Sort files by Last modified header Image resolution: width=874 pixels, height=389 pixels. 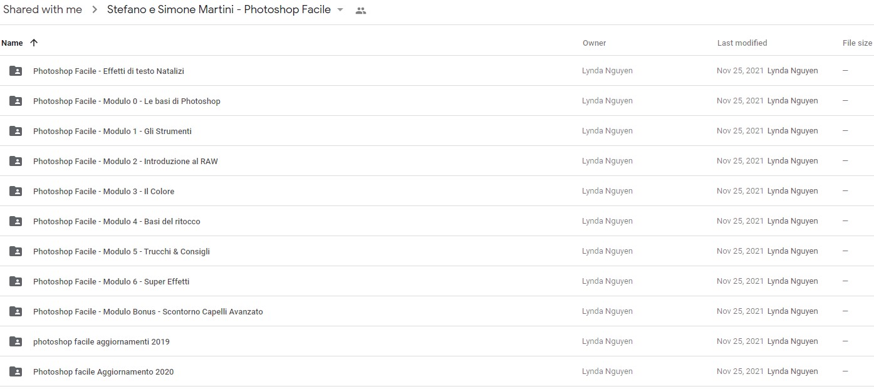coord(742,43)
